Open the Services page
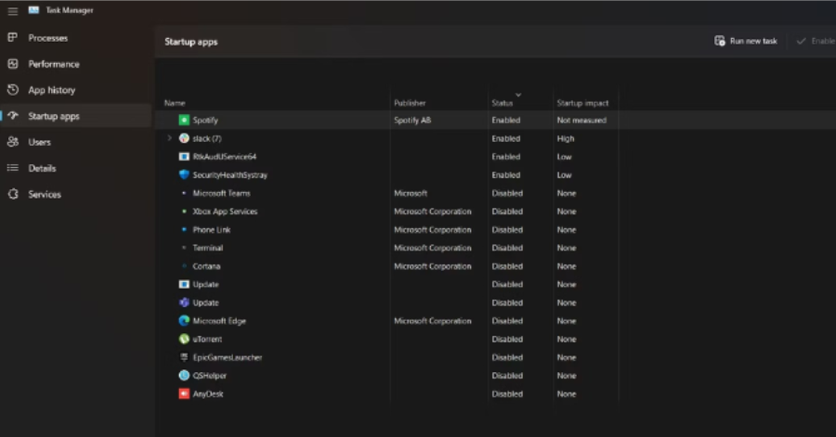The width and height of the screenshot is (836, 437). pyautogui.click(x=76, y=194)
